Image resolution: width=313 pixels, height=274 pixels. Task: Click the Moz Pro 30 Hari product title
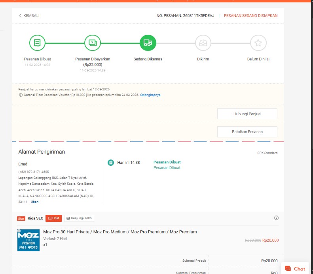click(x=120, y=232)
